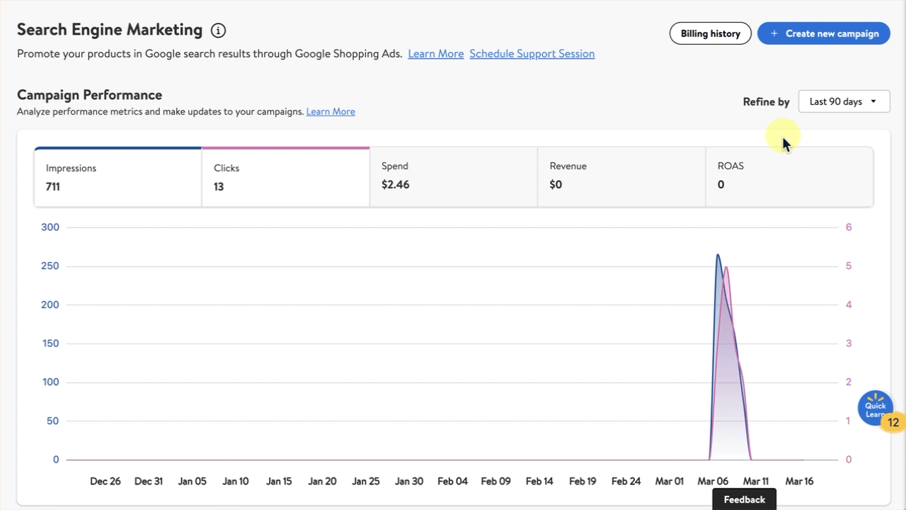
Task: Click the 300 impressions axis value
Action: coord(50,227)
